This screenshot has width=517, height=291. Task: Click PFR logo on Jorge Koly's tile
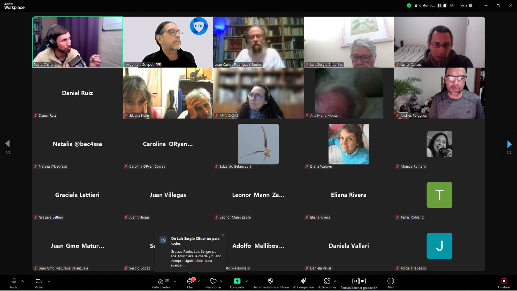(199, 26)
